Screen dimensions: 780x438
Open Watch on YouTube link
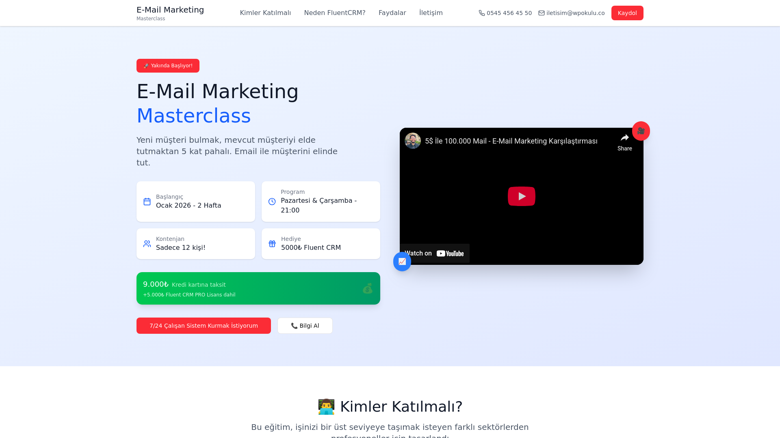pyautogui.click(x=435, y=253)
